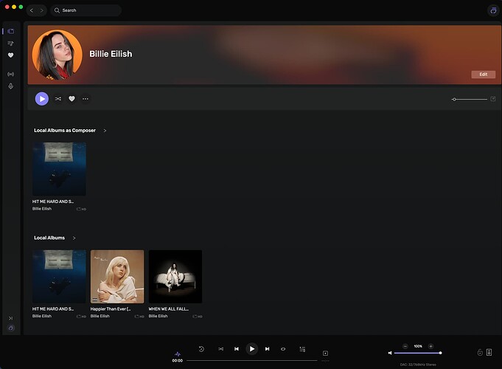Screen dimensions: 502x369
Task: Open favorites heart in the sidebar
Action: click(10, 55)
